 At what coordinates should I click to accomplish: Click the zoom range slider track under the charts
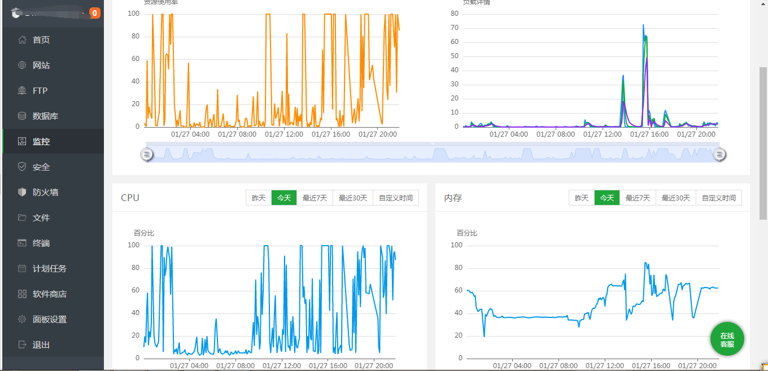tap(433, 154)
